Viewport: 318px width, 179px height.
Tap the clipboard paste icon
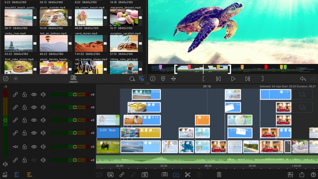[164, 174]
